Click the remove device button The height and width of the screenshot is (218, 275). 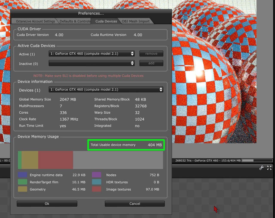(x=151, y=54)
